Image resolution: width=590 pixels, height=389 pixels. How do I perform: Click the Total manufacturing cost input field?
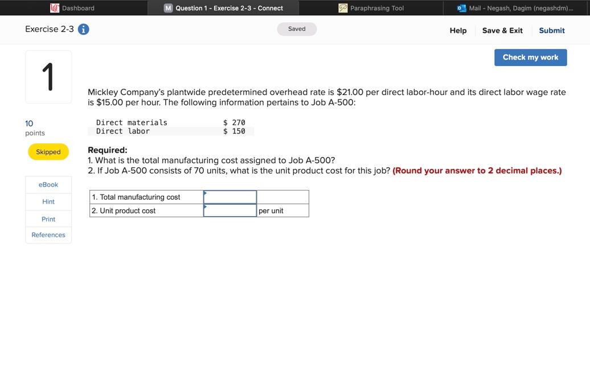tap(230, 196)
